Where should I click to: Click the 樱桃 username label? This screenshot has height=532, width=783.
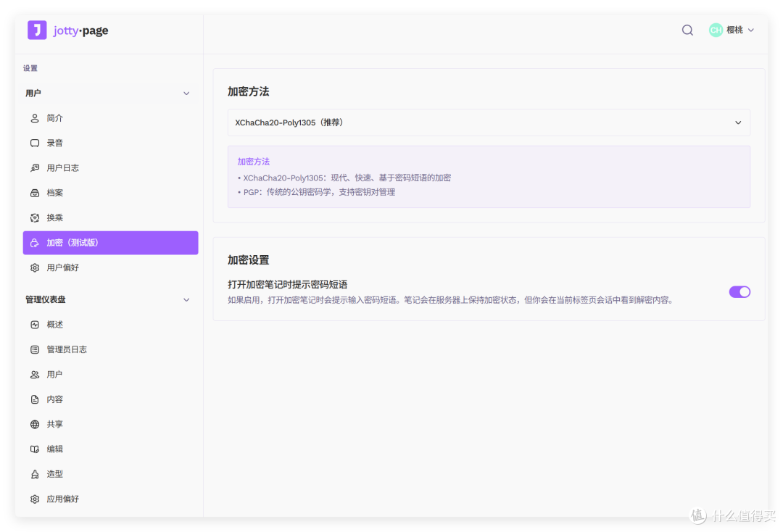click(734, 30)
